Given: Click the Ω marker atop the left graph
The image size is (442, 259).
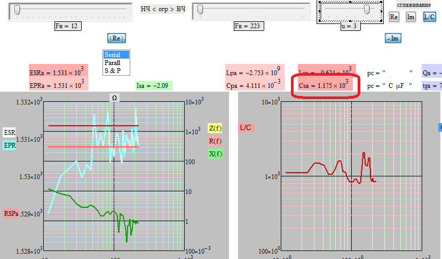Looking at the screenshot, I should click(114, 98).
